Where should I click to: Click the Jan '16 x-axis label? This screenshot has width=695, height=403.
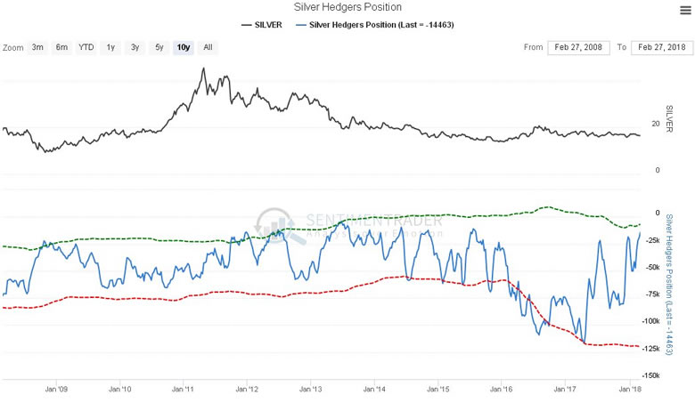point(502,390)
